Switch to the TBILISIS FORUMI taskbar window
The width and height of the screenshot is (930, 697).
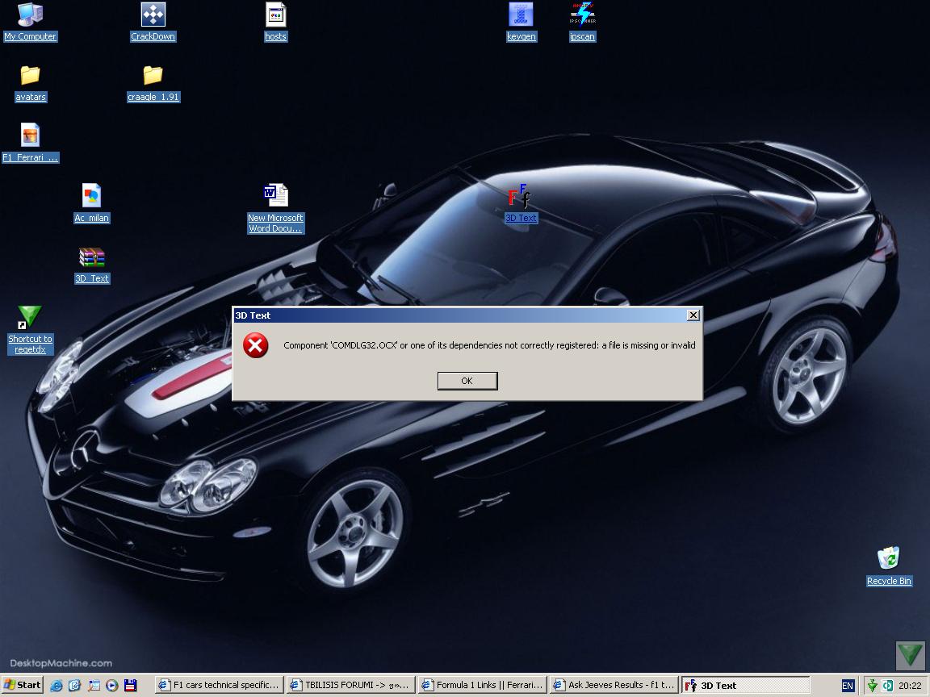point(350,685)
